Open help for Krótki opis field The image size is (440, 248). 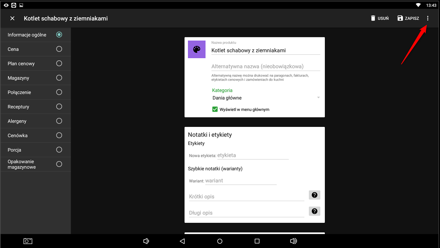(x=314, y=195)
